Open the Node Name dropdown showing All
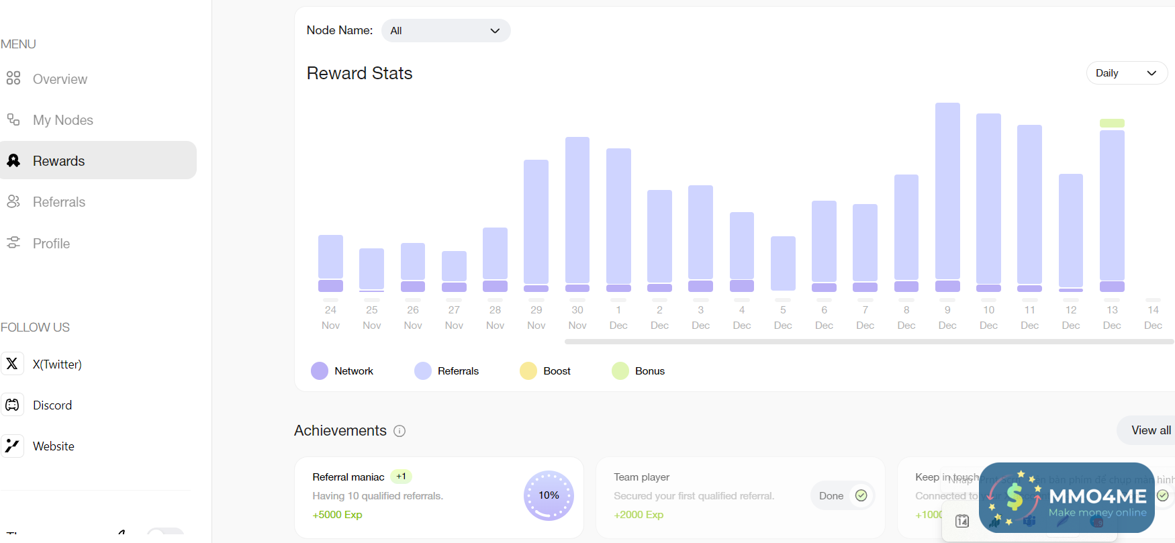 click(446, 31)
